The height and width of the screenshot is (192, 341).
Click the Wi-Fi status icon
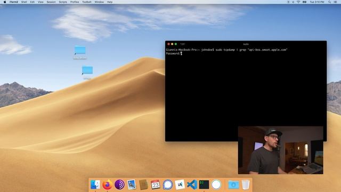(298, 2)
